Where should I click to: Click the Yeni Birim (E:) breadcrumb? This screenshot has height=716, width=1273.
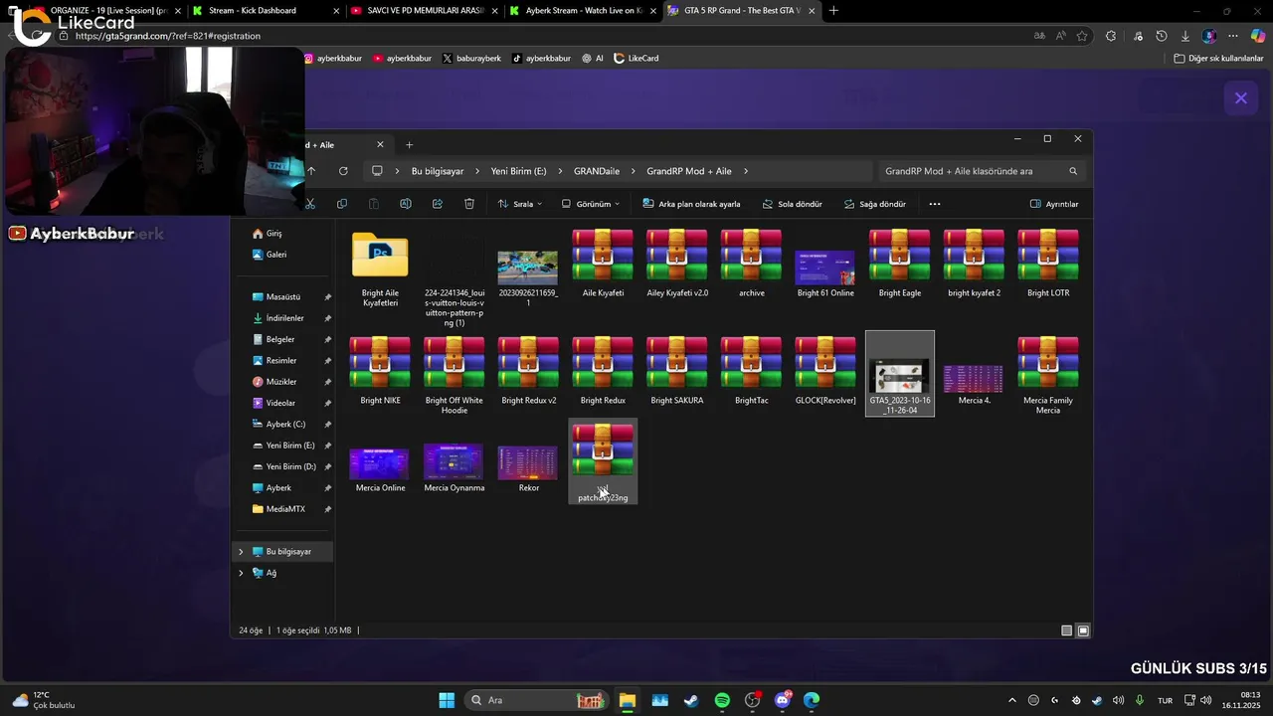(518, 171)
